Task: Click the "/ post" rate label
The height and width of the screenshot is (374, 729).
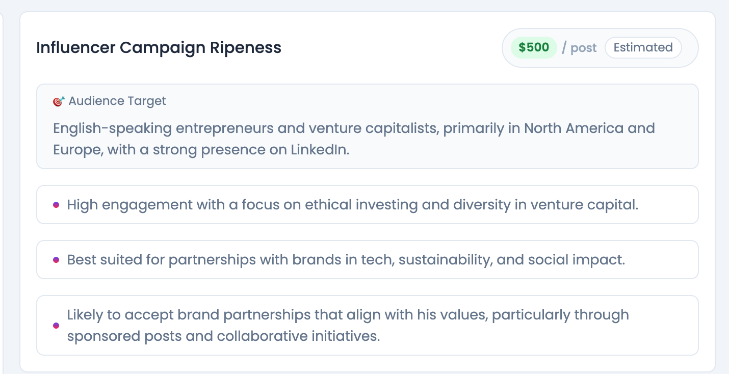Action: tap(579, 48)
